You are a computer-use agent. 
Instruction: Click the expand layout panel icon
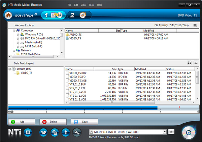[189, 63]
